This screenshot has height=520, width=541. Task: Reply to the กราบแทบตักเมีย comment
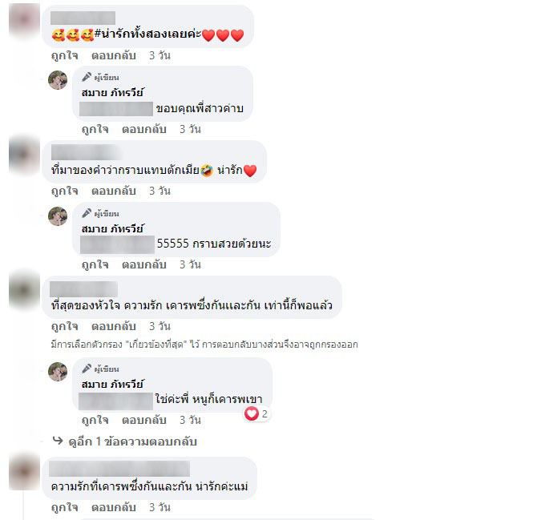coord(114,191)
